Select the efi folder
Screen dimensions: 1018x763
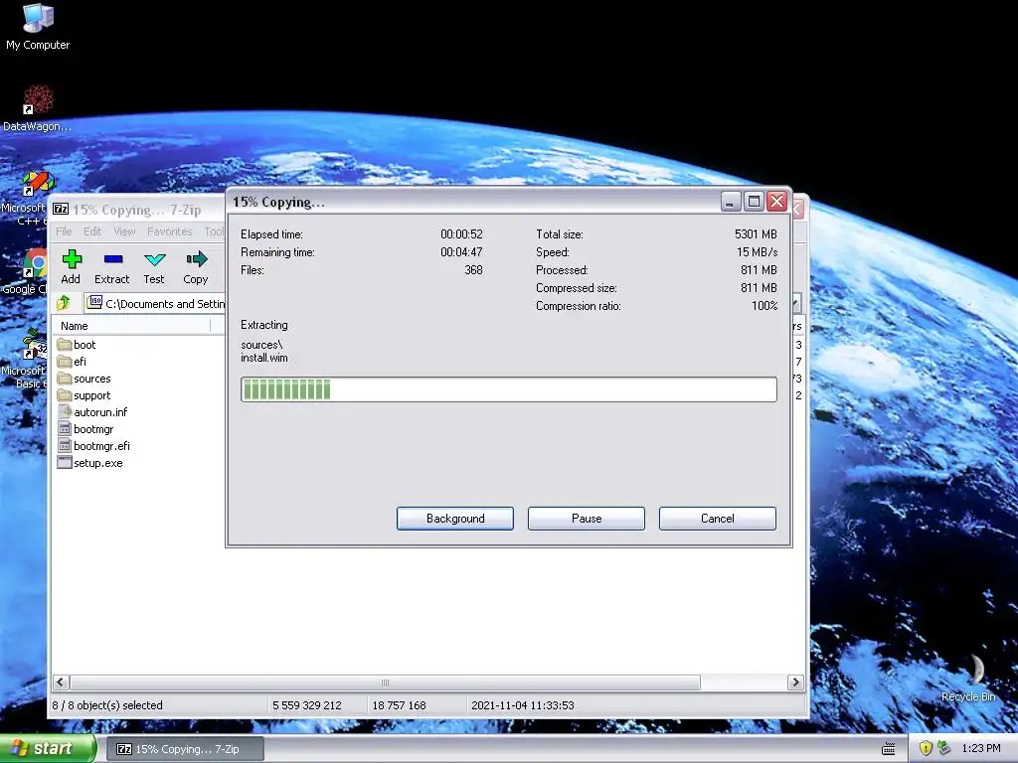pyautogui.click(x=72, y=362)
